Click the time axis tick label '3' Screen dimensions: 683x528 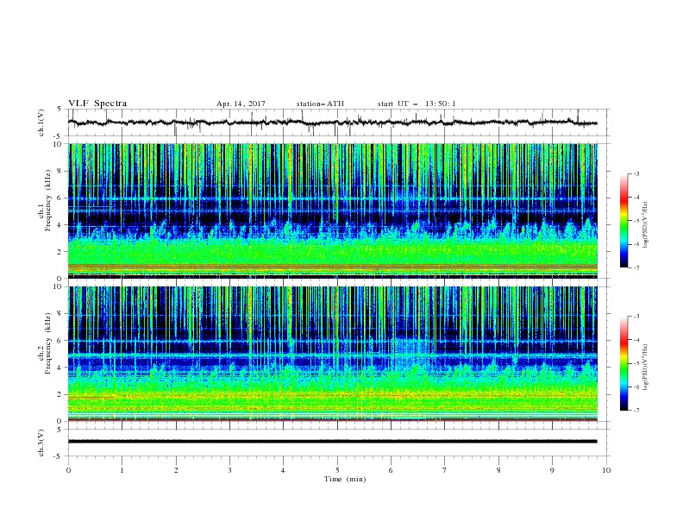[229, 470]
